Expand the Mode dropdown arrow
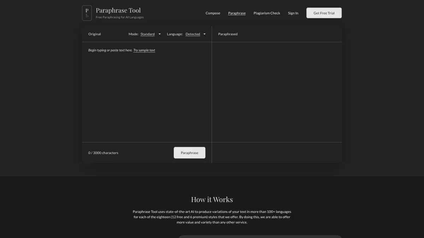Viewport: 424px width, 238px height. click(159, 34)
